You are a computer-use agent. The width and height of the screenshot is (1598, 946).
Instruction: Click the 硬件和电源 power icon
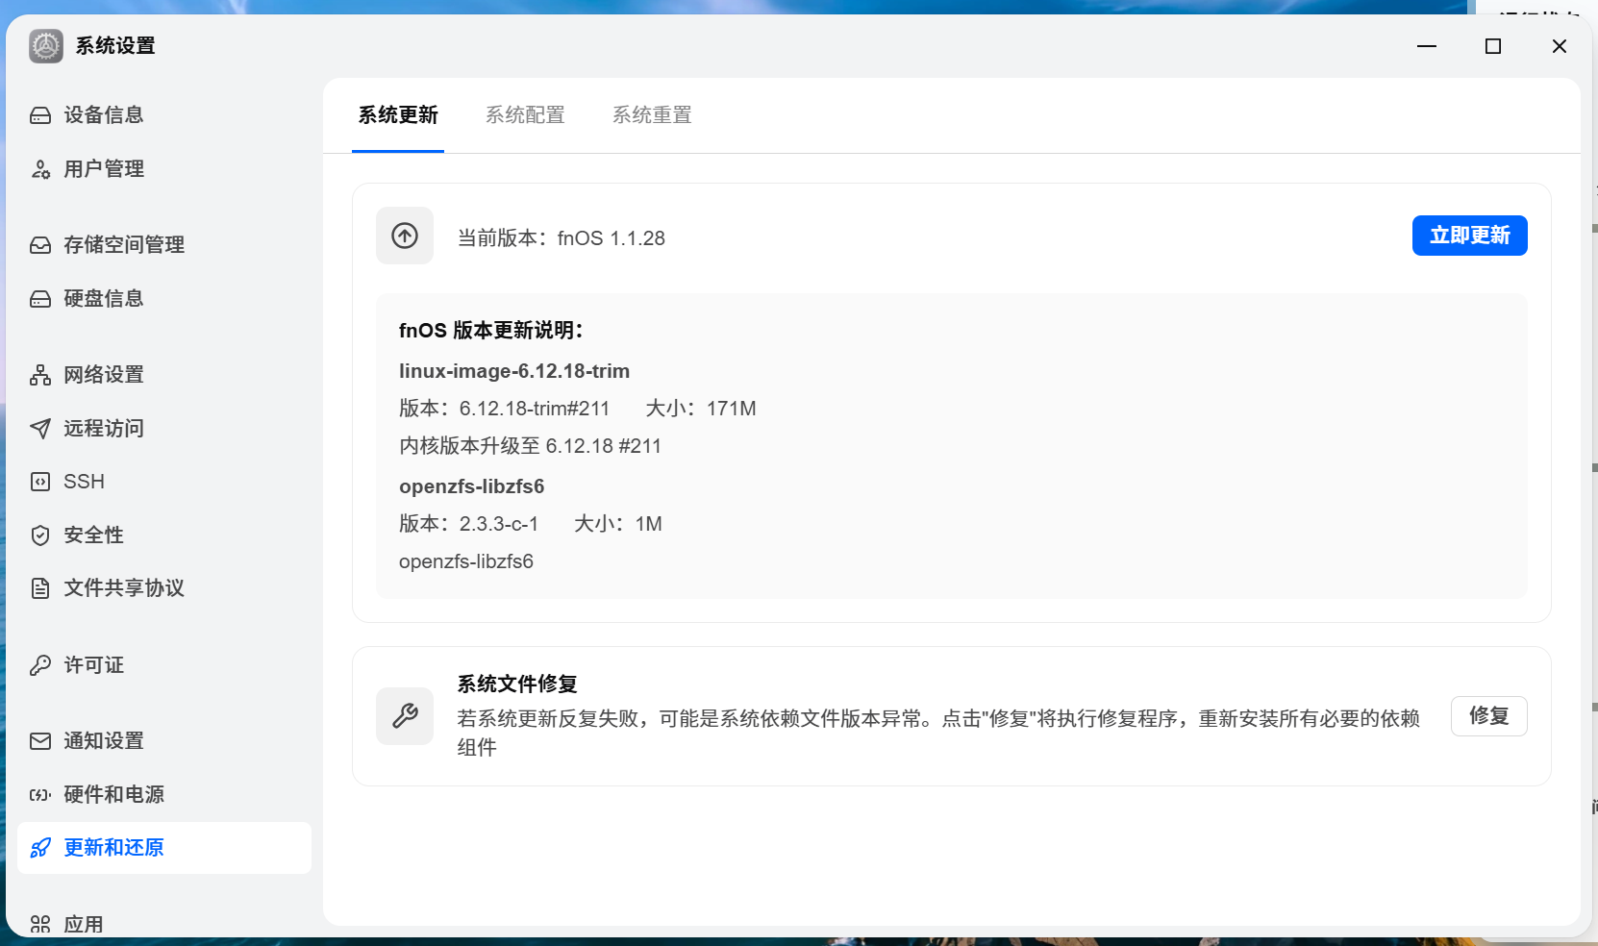40,795
